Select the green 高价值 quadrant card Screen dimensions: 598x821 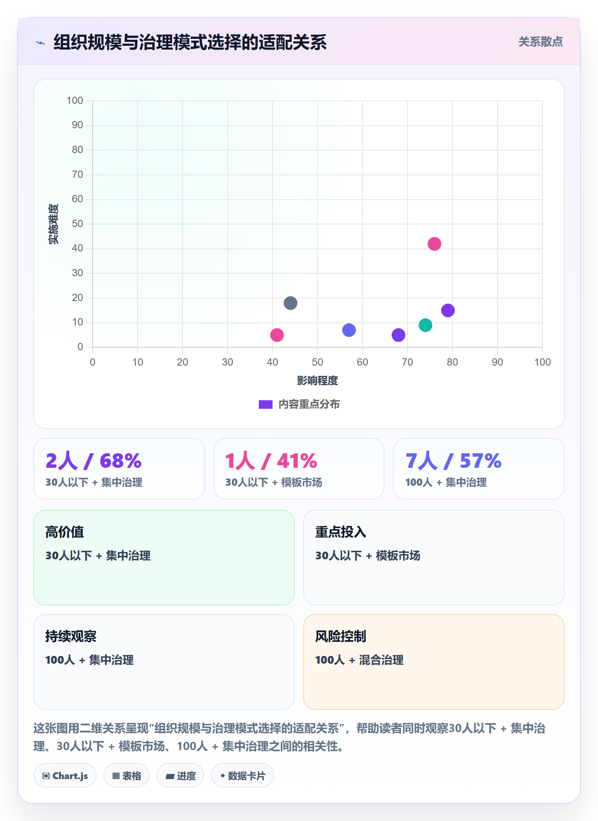164,558
